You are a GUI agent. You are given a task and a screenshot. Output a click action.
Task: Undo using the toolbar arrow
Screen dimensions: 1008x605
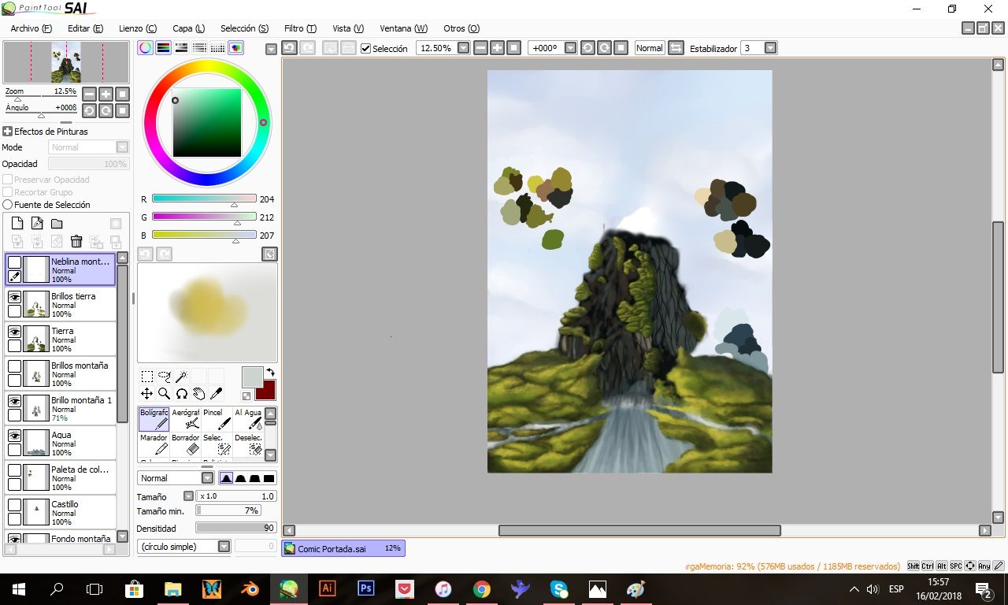289,48
